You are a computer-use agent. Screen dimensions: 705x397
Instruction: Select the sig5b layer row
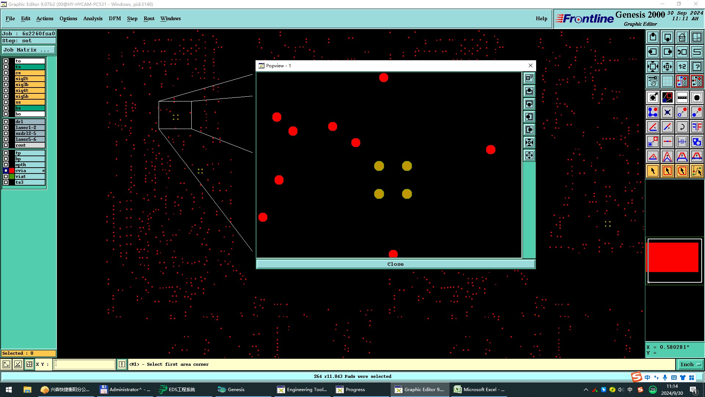[30, 96]
